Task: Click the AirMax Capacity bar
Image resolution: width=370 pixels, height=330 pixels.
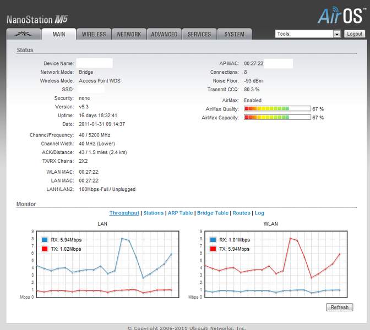Action: click(x=277, y=117)
